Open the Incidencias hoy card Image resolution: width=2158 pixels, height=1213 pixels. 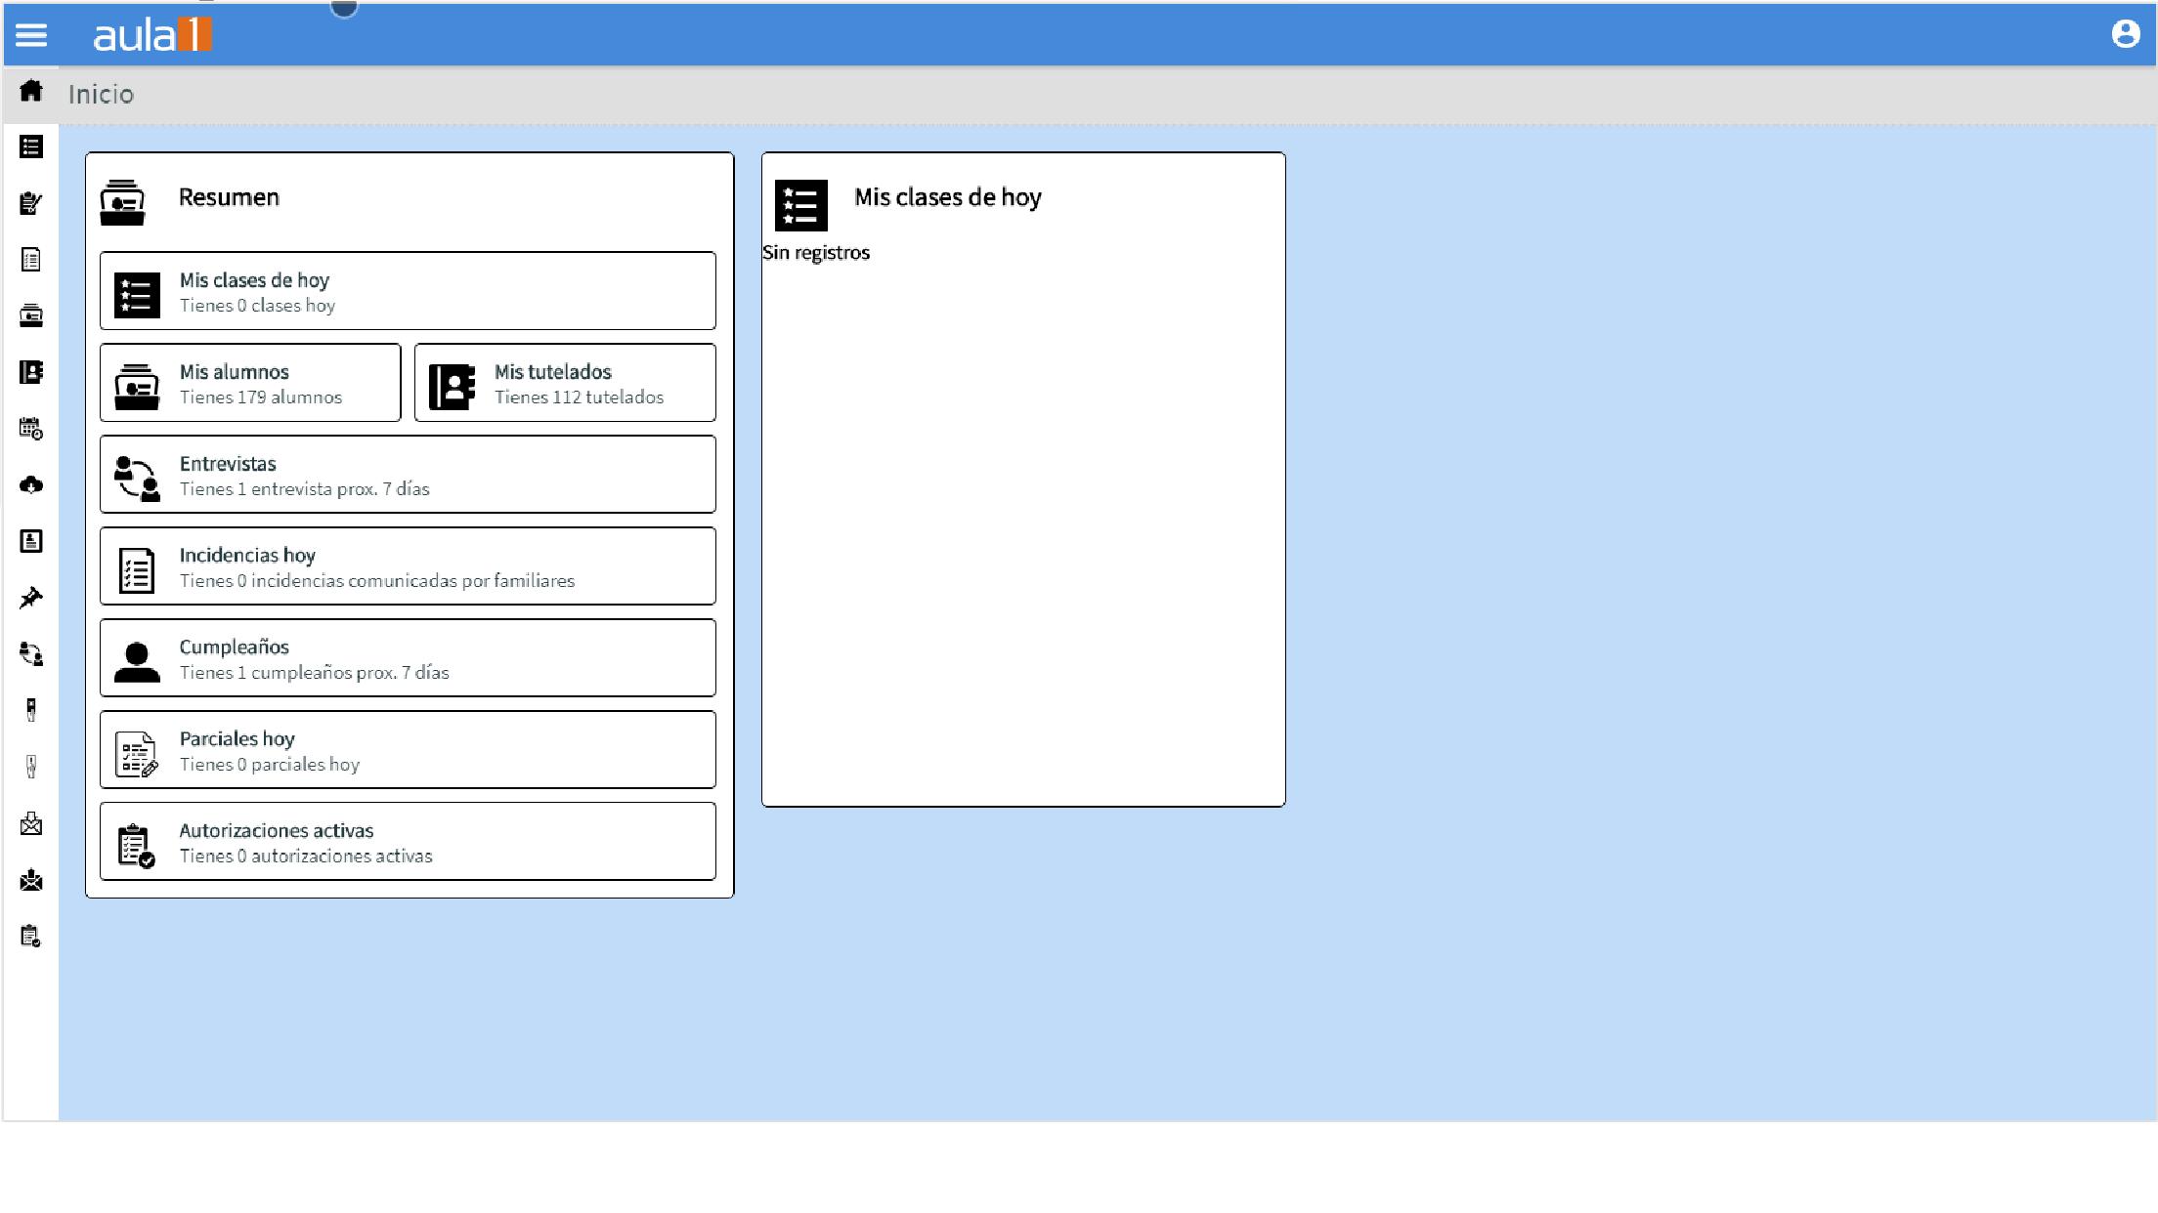coord(408,566)
